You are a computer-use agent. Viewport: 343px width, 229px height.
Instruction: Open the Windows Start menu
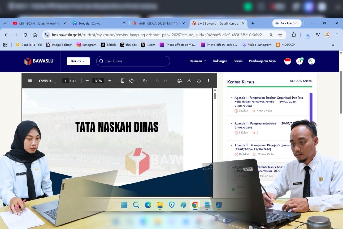click(x=124, y=205)
